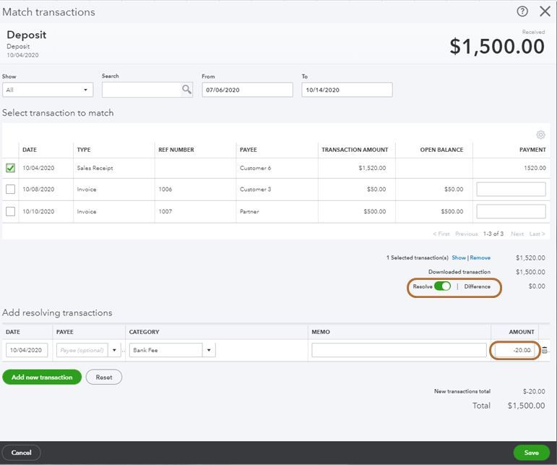The height and width of the screenshot is (465, 557).
Task: Click the Add new transaction button
Action: coord(42,377)
